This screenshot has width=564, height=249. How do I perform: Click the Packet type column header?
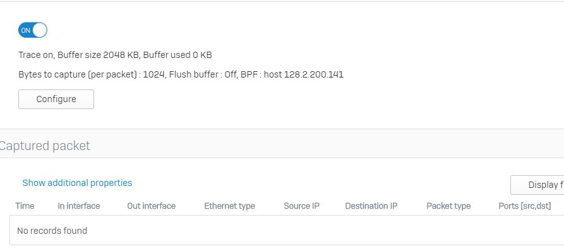click(x=448, y=206)
